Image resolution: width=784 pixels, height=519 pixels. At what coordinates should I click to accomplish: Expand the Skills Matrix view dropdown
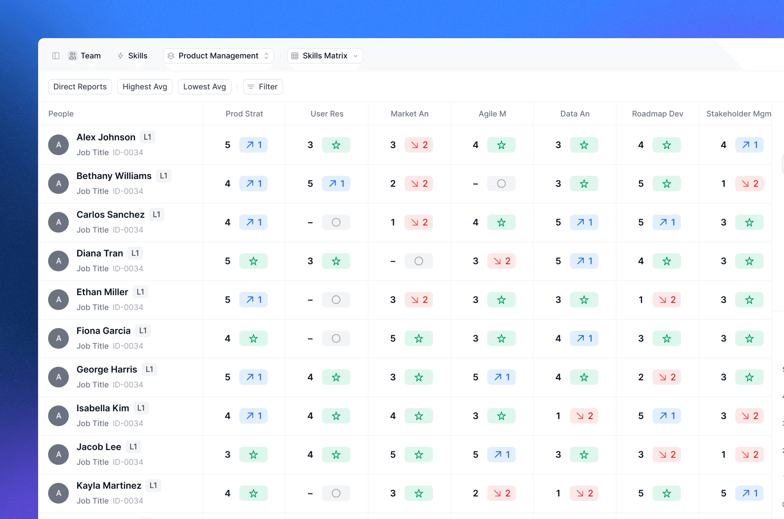coord(325,56)
